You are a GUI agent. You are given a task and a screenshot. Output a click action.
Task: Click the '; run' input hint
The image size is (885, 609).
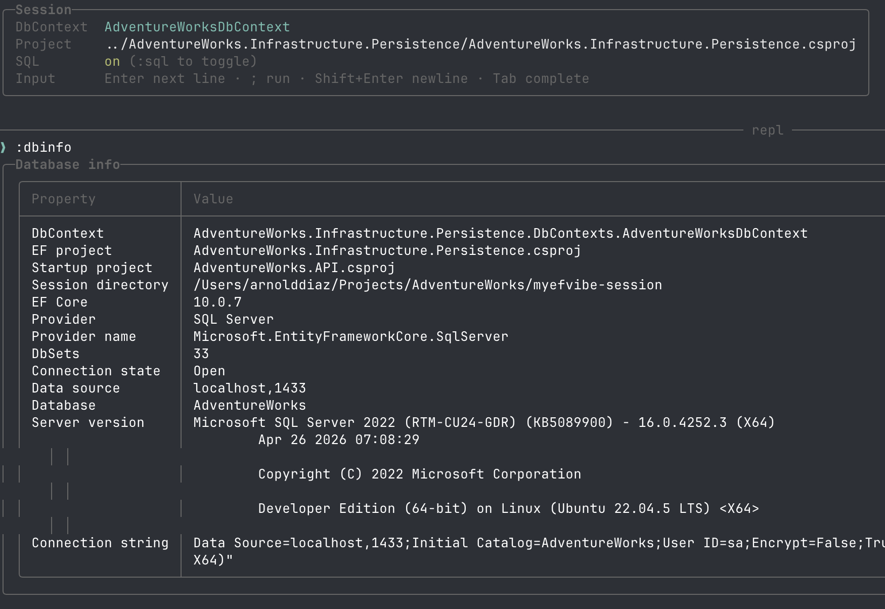pyautogui.click(x=270, y=78)
